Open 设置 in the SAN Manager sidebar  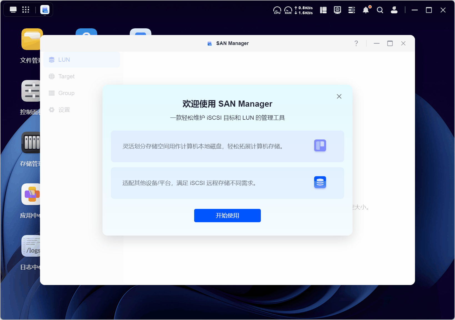click(x=82, y=110)
